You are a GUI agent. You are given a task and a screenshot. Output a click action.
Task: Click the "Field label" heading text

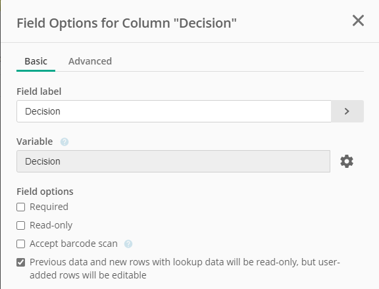pos(39,92)
